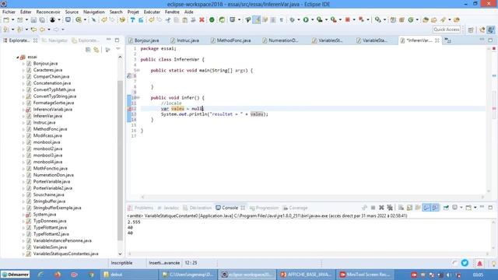
Task: Click the Quick Access search field
Action: coord(446,30)
